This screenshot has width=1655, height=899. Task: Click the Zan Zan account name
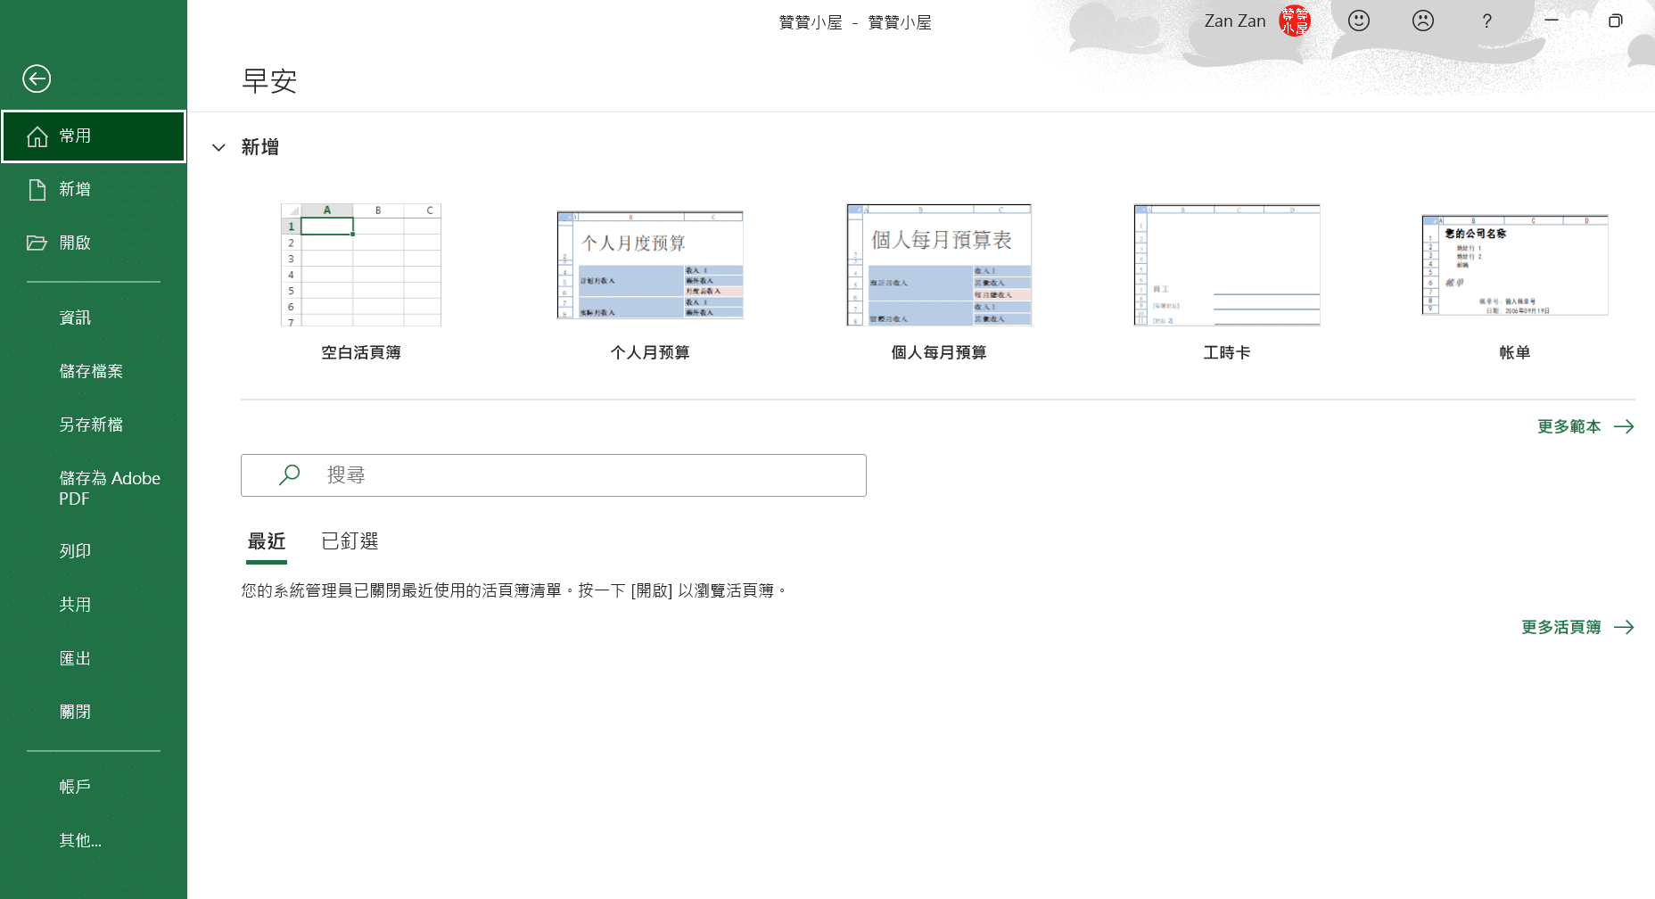point(1235,21)
